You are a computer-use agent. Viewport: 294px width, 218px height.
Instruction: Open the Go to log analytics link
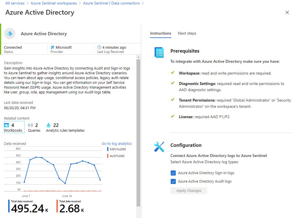[x=117, y=144]
